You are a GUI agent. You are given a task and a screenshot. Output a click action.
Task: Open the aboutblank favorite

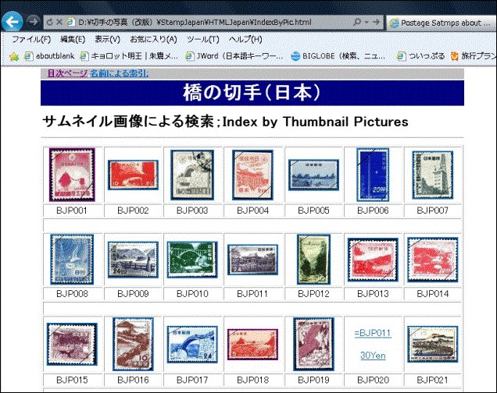point(49,56)
